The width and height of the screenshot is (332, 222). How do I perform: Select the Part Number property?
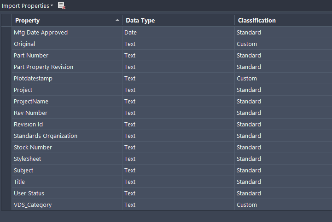[31, 56]
